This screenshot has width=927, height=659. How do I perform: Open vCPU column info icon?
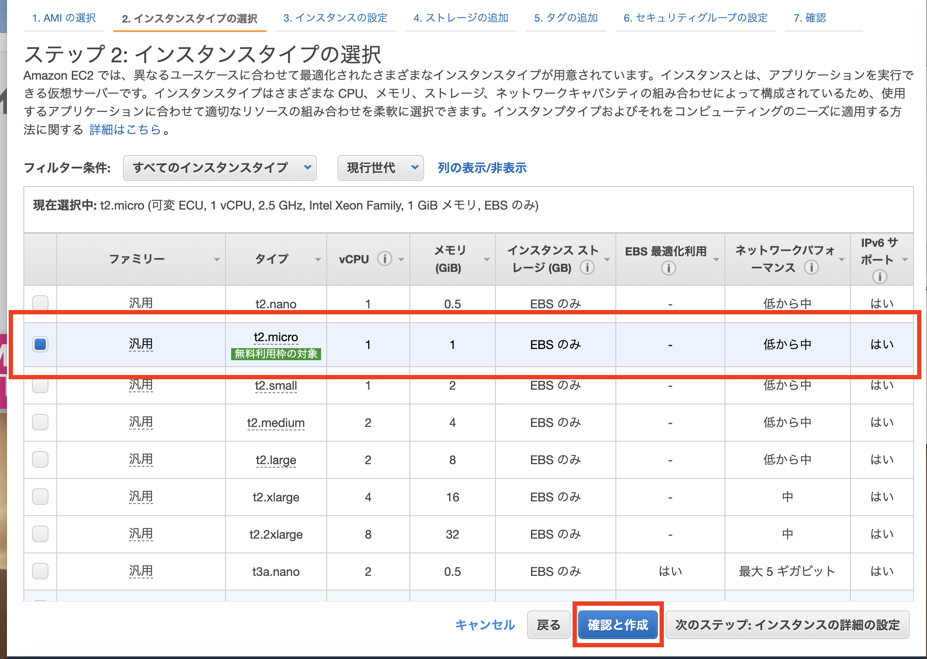coord(384,259)
